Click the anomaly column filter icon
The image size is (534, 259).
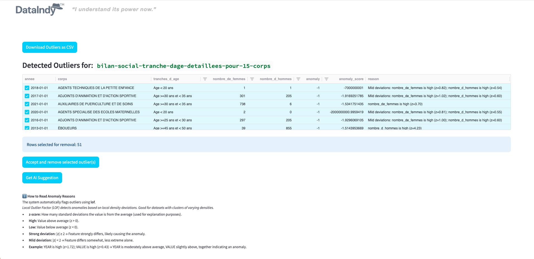coord(326,79)
